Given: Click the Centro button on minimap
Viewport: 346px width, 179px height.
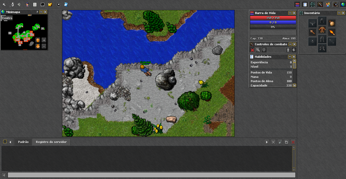Looking at the screenshot, I should pos(7,18).
